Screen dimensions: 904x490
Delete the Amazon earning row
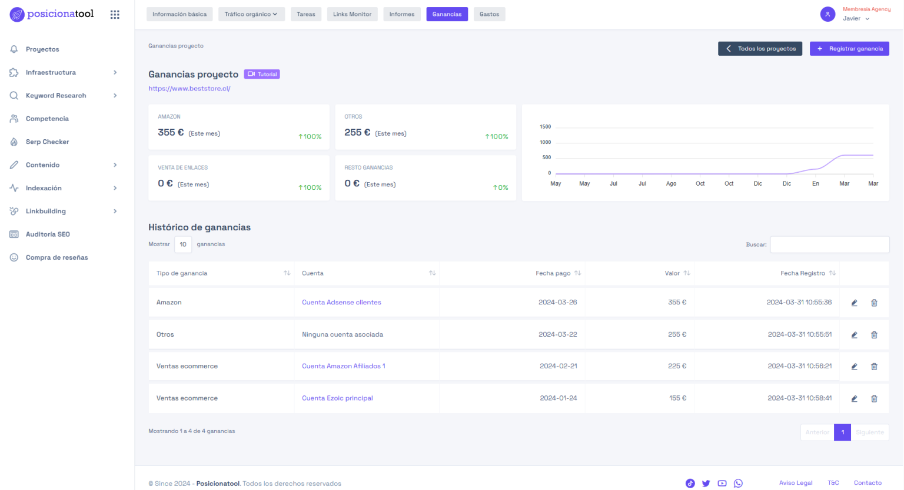[874, 303]
